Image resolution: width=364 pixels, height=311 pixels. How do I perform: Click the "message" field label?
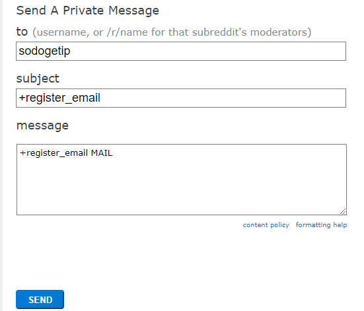42,125
